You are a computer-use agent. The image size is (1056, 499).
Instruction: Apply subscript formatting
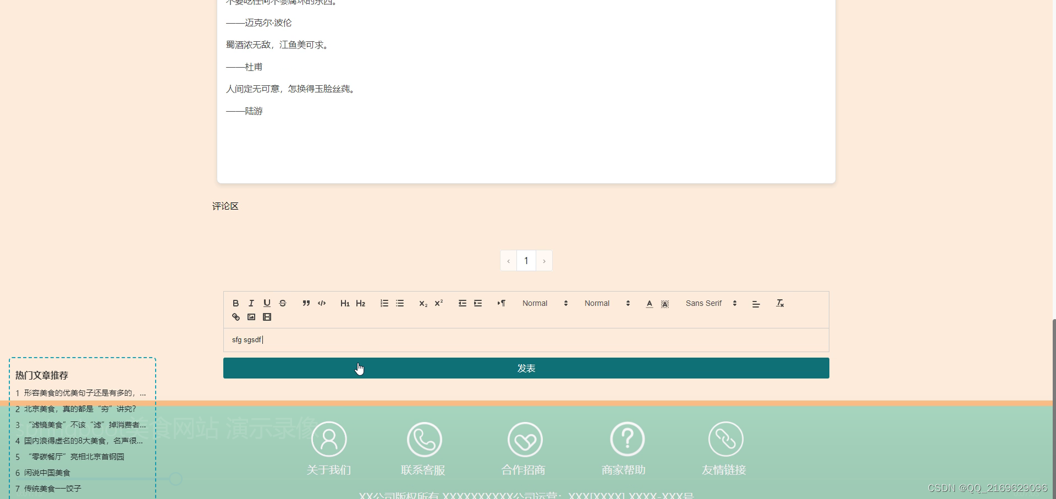(423, 303)
